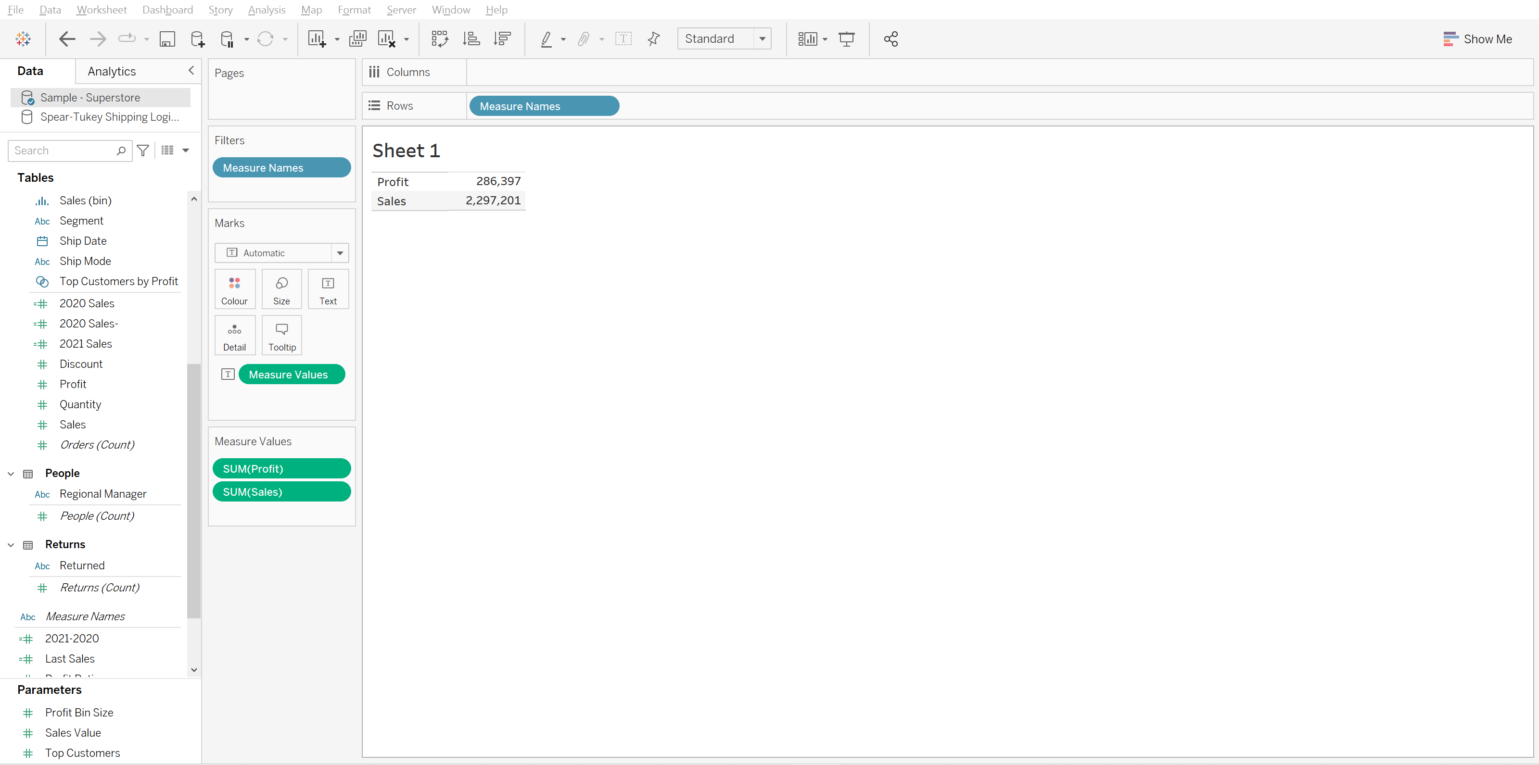The image size is (1539, 765).
Task: Click the save workbook icon
Action: [x=167, y=38]
